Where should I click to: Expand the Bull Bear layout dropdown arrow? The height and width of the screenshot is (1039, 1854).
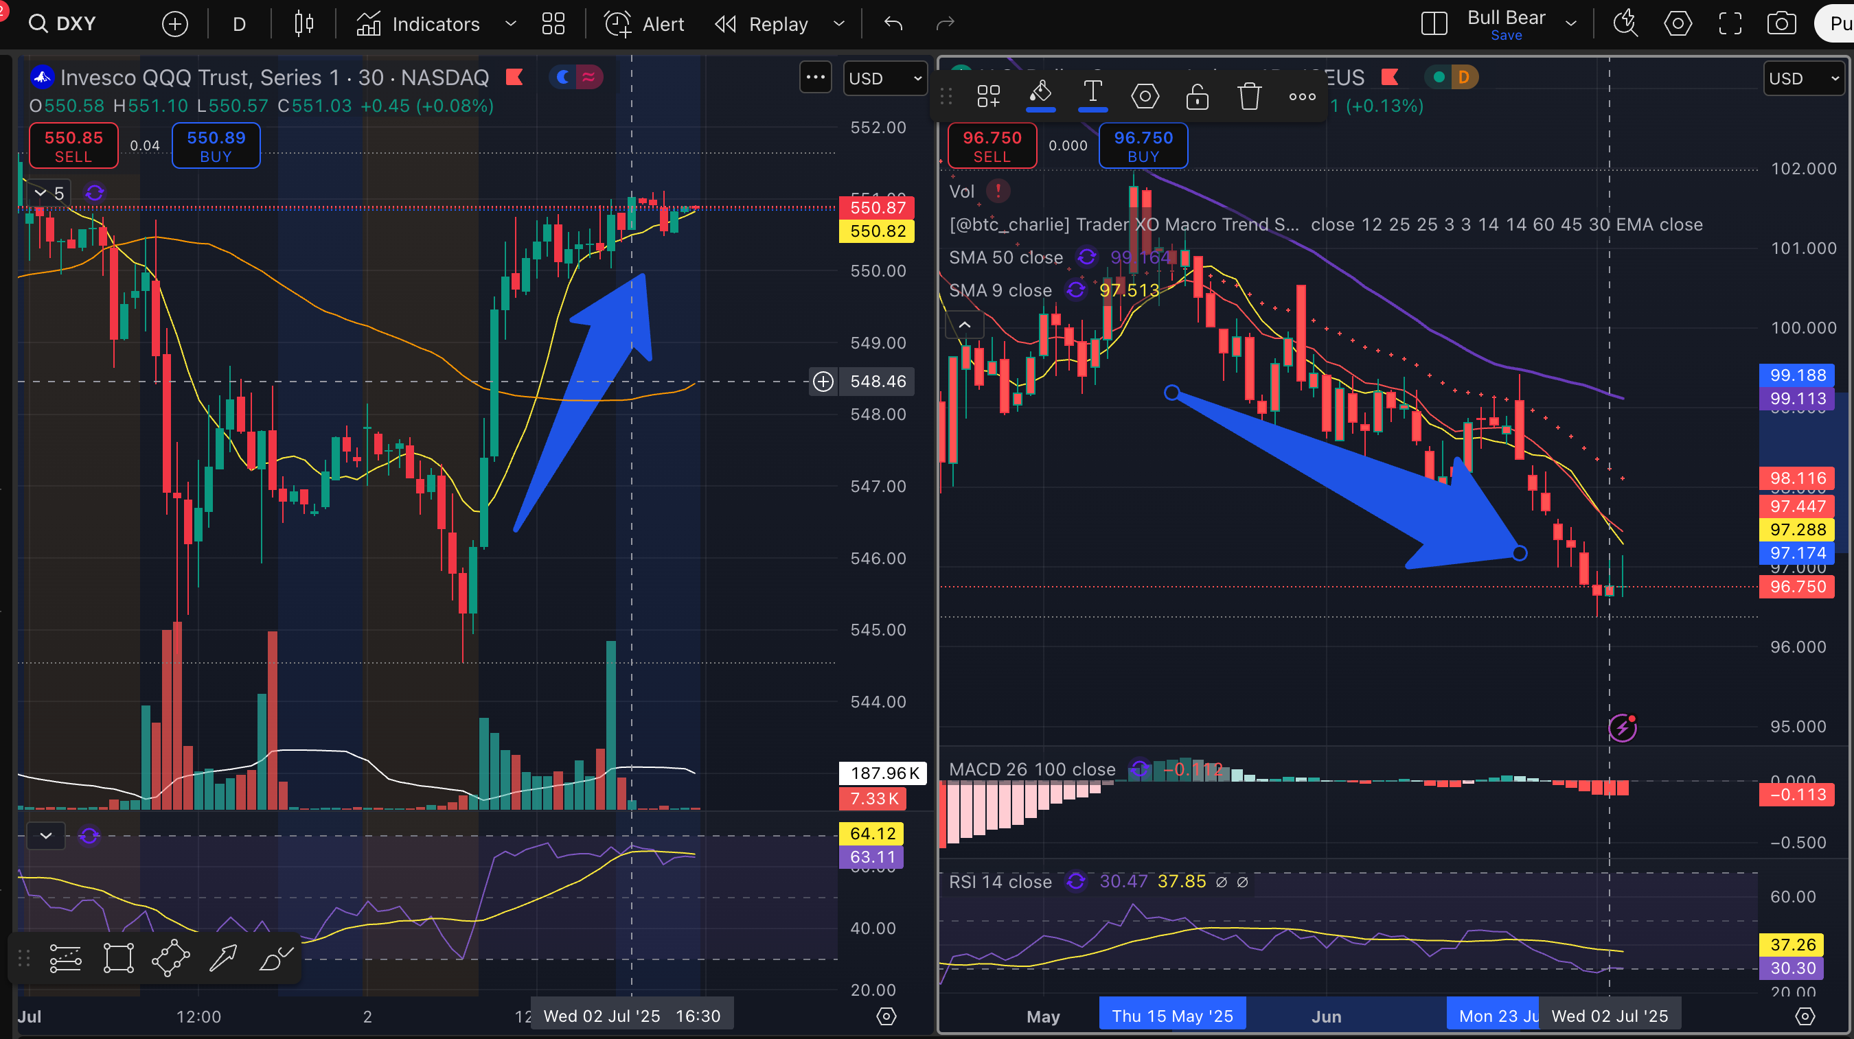coord(1571,24)
